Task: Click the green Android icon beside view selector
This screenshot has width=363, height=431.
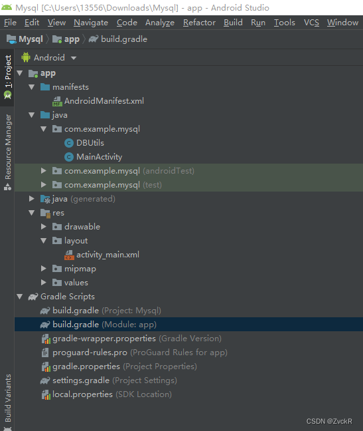Action: [26, 57]
